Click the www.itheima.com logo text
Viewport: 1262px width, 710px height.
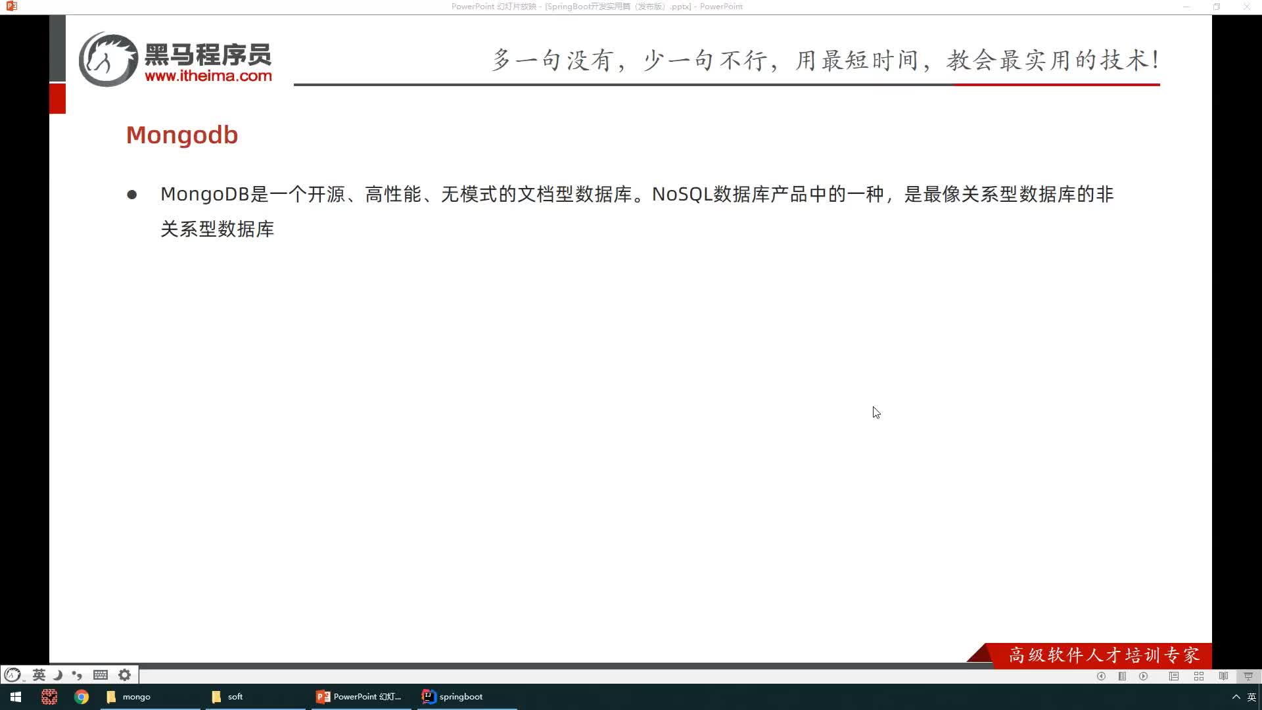click(208, 76)
